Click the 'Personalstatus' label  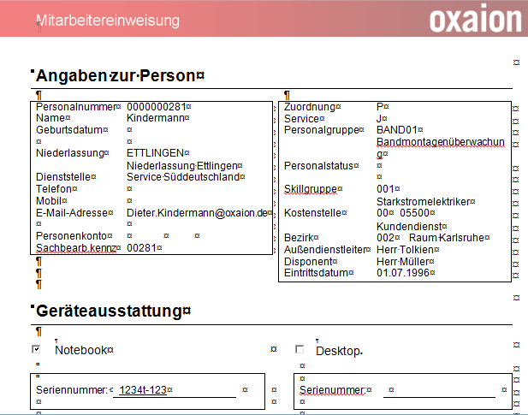(x=318, y=166)
